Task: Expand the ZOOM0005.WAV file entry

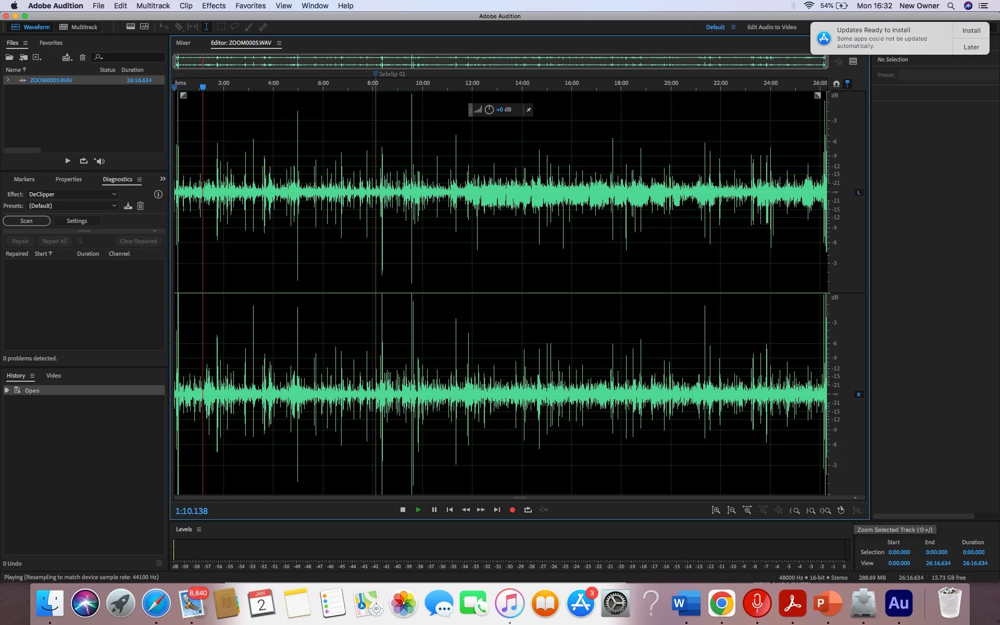Action: (x=8, y=80)
